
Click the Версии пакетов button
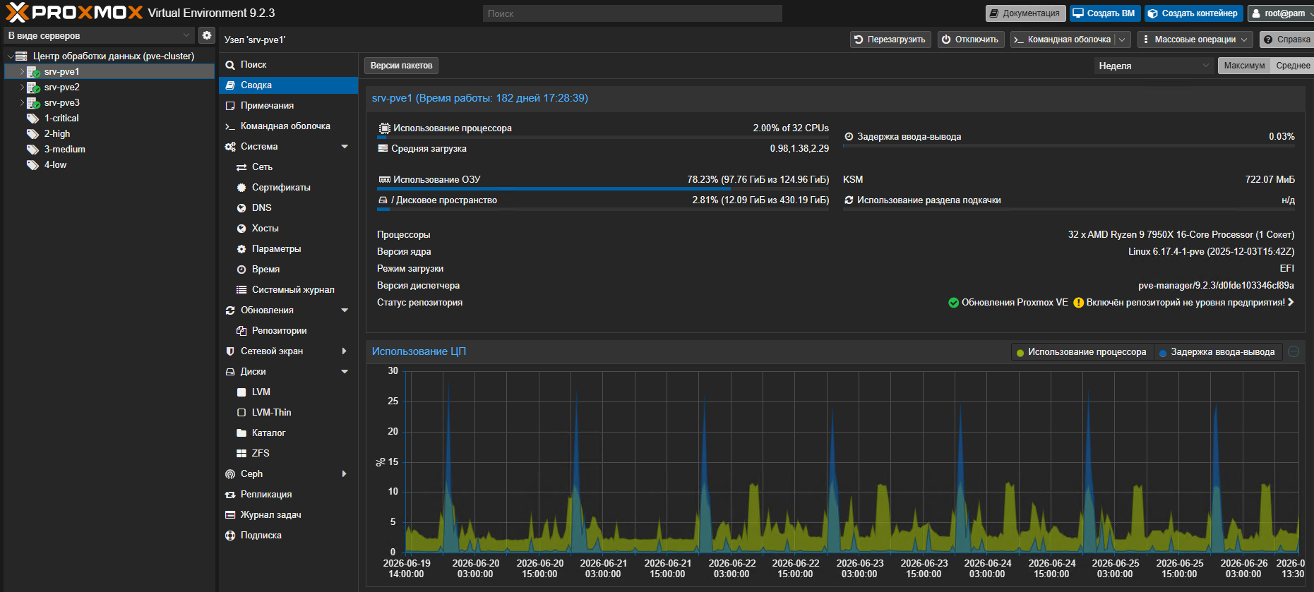[x=401, y=66]
